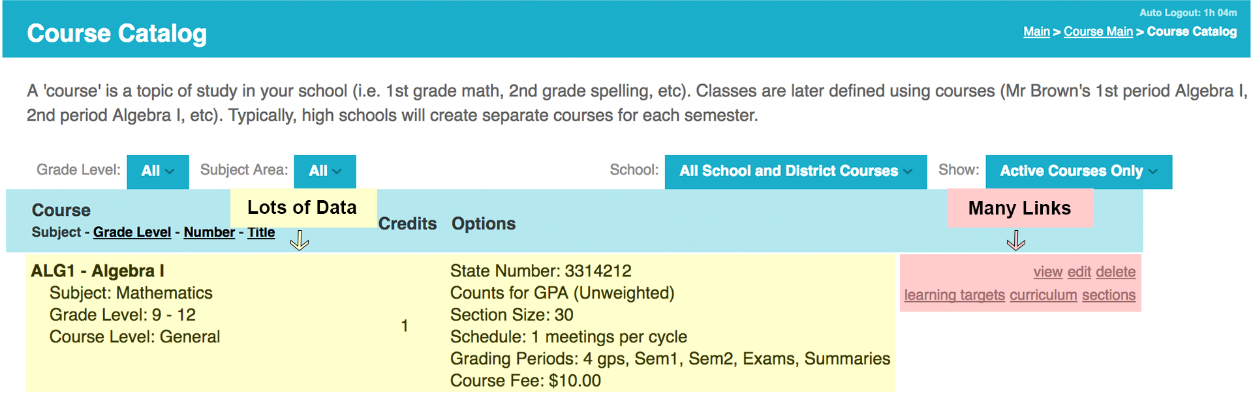The width and height of the screenshot is (1253, 401).
Task: Open learning targets for Algebra I
Action: [x=955, y=295]
